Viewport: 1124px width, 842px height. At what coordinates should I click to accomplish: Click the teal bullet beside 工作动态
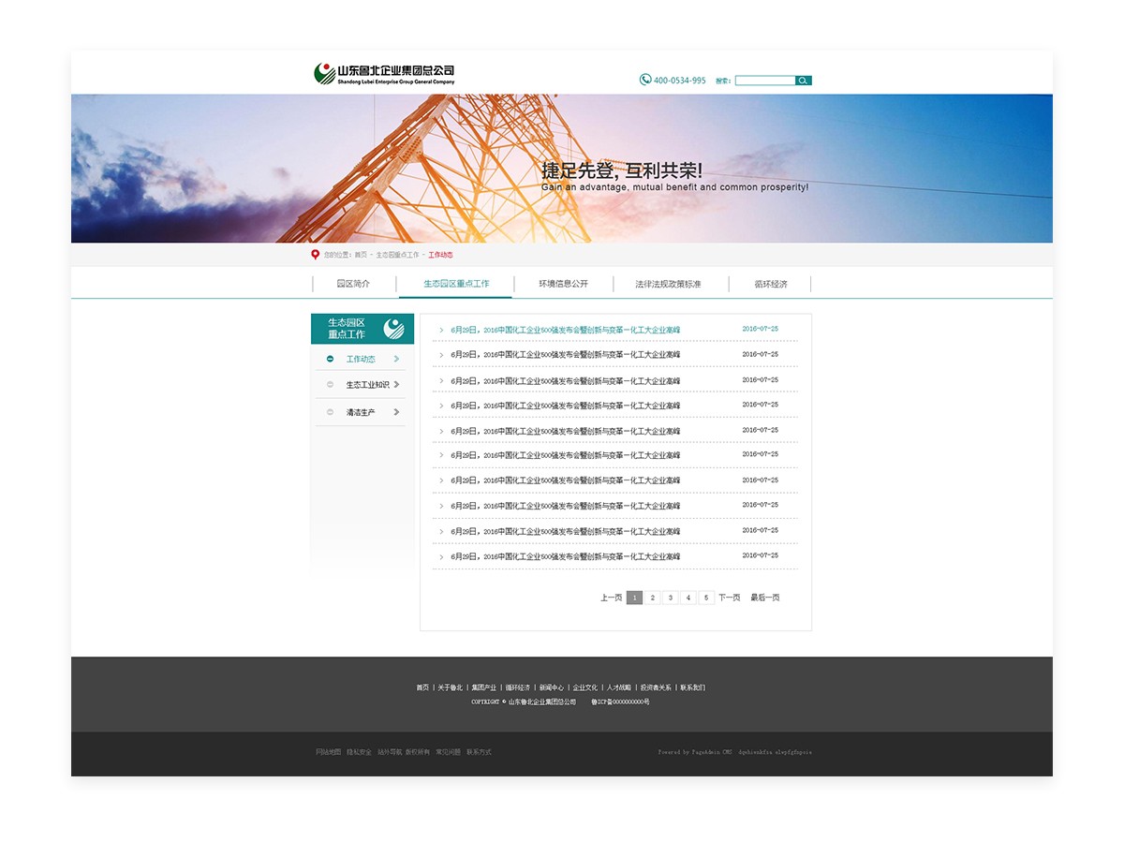click(330, 359)
